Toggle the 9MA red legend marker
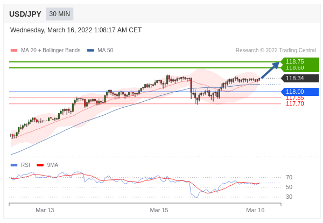 [40, 165]
